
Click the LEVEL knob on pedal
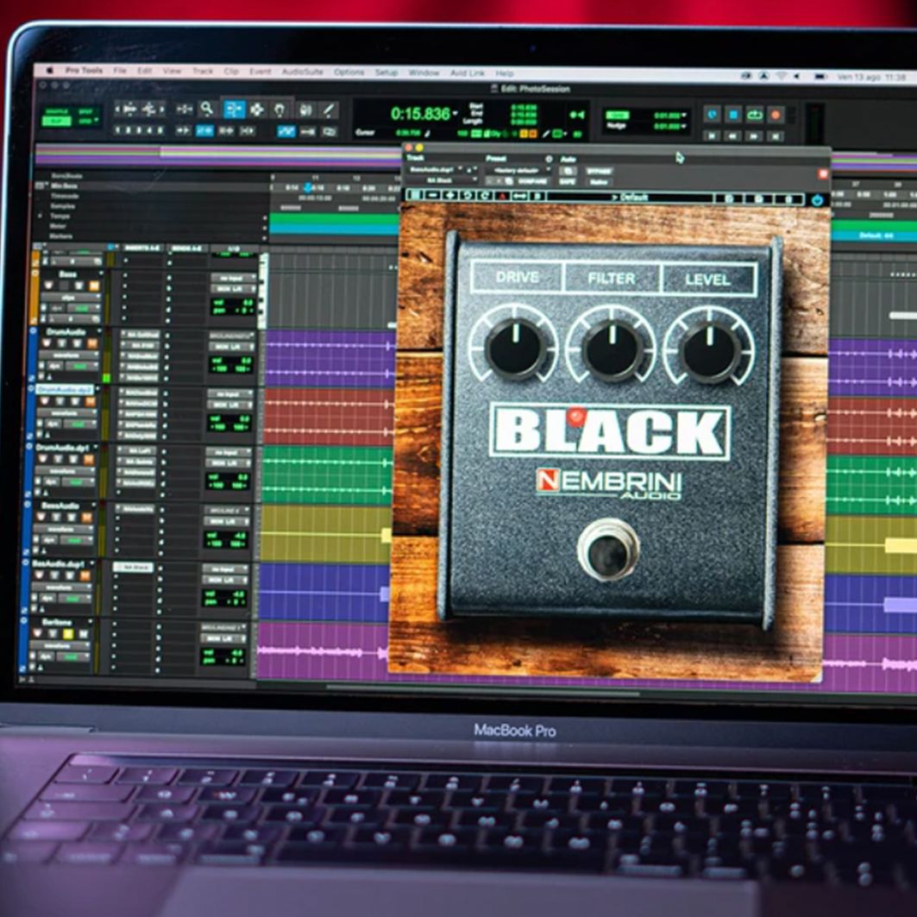[709, 353]
